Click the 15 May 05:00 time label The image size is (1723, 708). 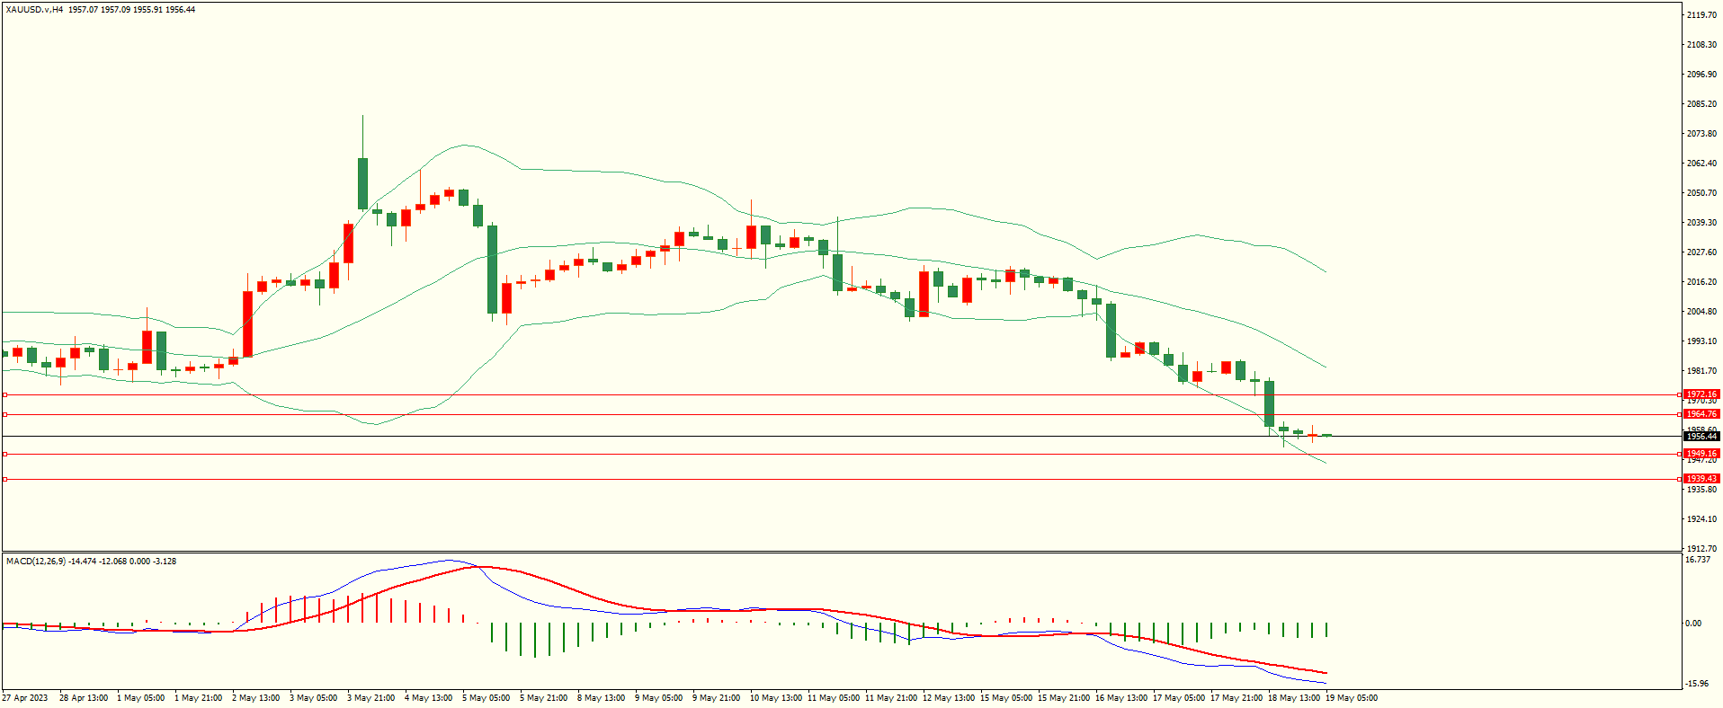point(1006,698)
